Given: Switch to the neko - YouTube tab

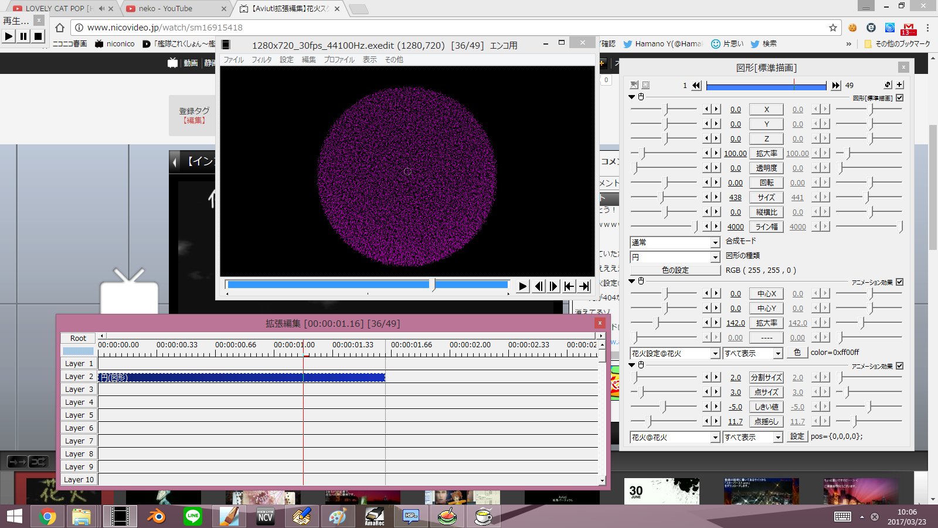Looking at the screenshot, I should pyautogui.click(x=175, y=9).
